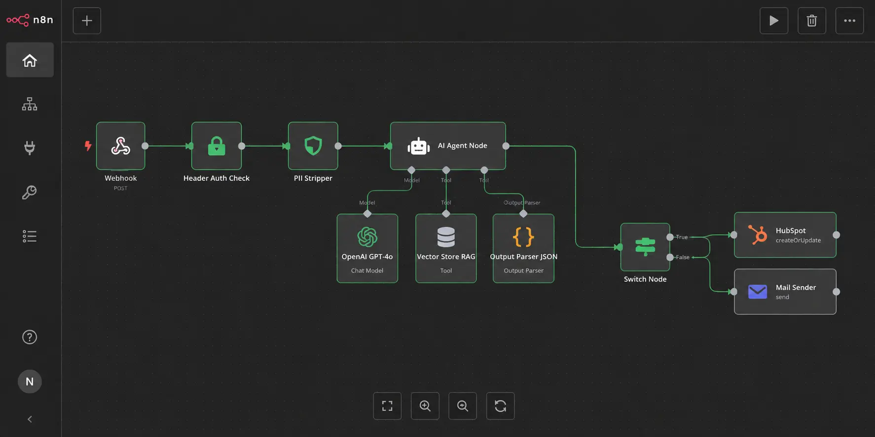
Task: Run the workflow with play button
Action: pos(774,21)
